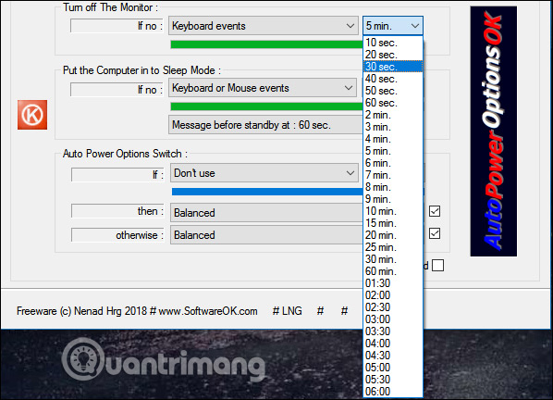Select 3 min. from the list
The image size is (553, 400).
393,127
